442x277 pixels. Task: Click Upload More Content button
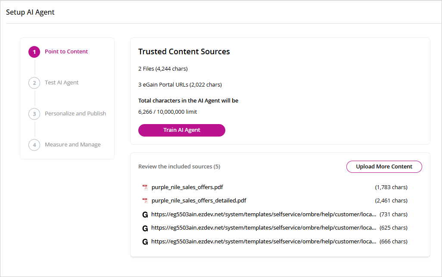(384, 167)
